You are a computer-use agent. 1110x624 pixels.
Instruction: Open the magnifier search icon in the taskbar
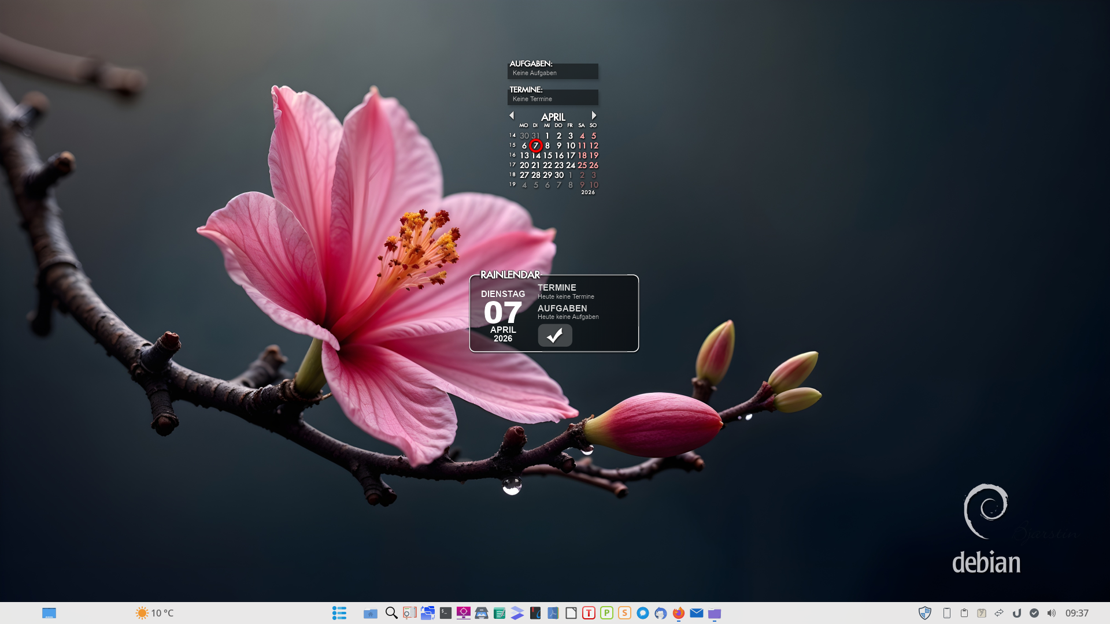(391, 613)
